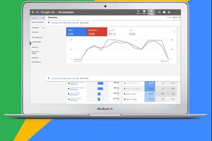Image resolution: width=212 pixels, height=141 pixels.
Task: Select the Avg. CPC €0.13 metric card
Action: [x=117, y=32]
